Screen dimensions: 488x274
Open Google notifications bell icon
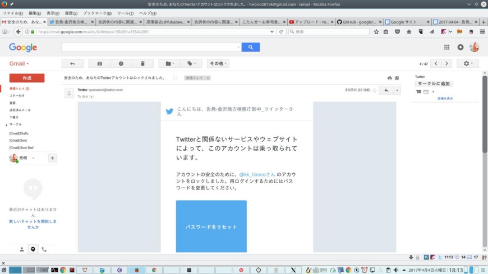pyautogui.click(x=461, y=47)
